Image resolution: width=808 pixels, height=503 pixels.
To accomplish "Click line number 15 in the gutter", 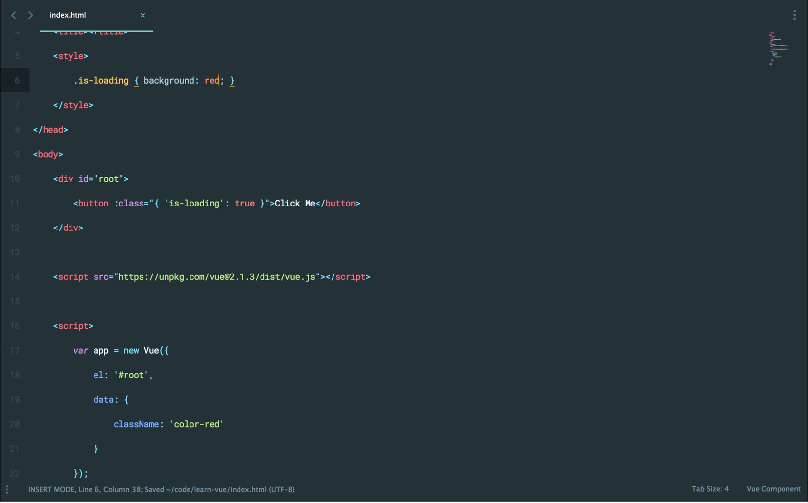I will [x=15, y=301].
